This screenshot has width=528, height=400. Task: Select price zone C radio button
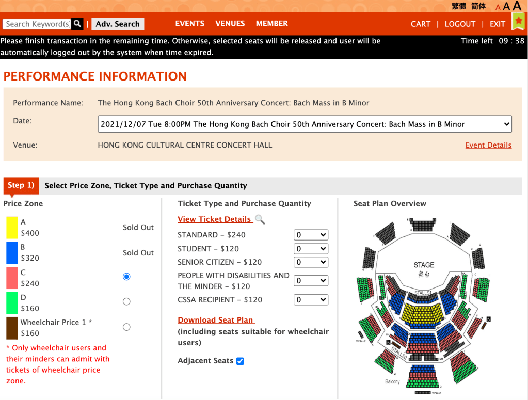126,277
